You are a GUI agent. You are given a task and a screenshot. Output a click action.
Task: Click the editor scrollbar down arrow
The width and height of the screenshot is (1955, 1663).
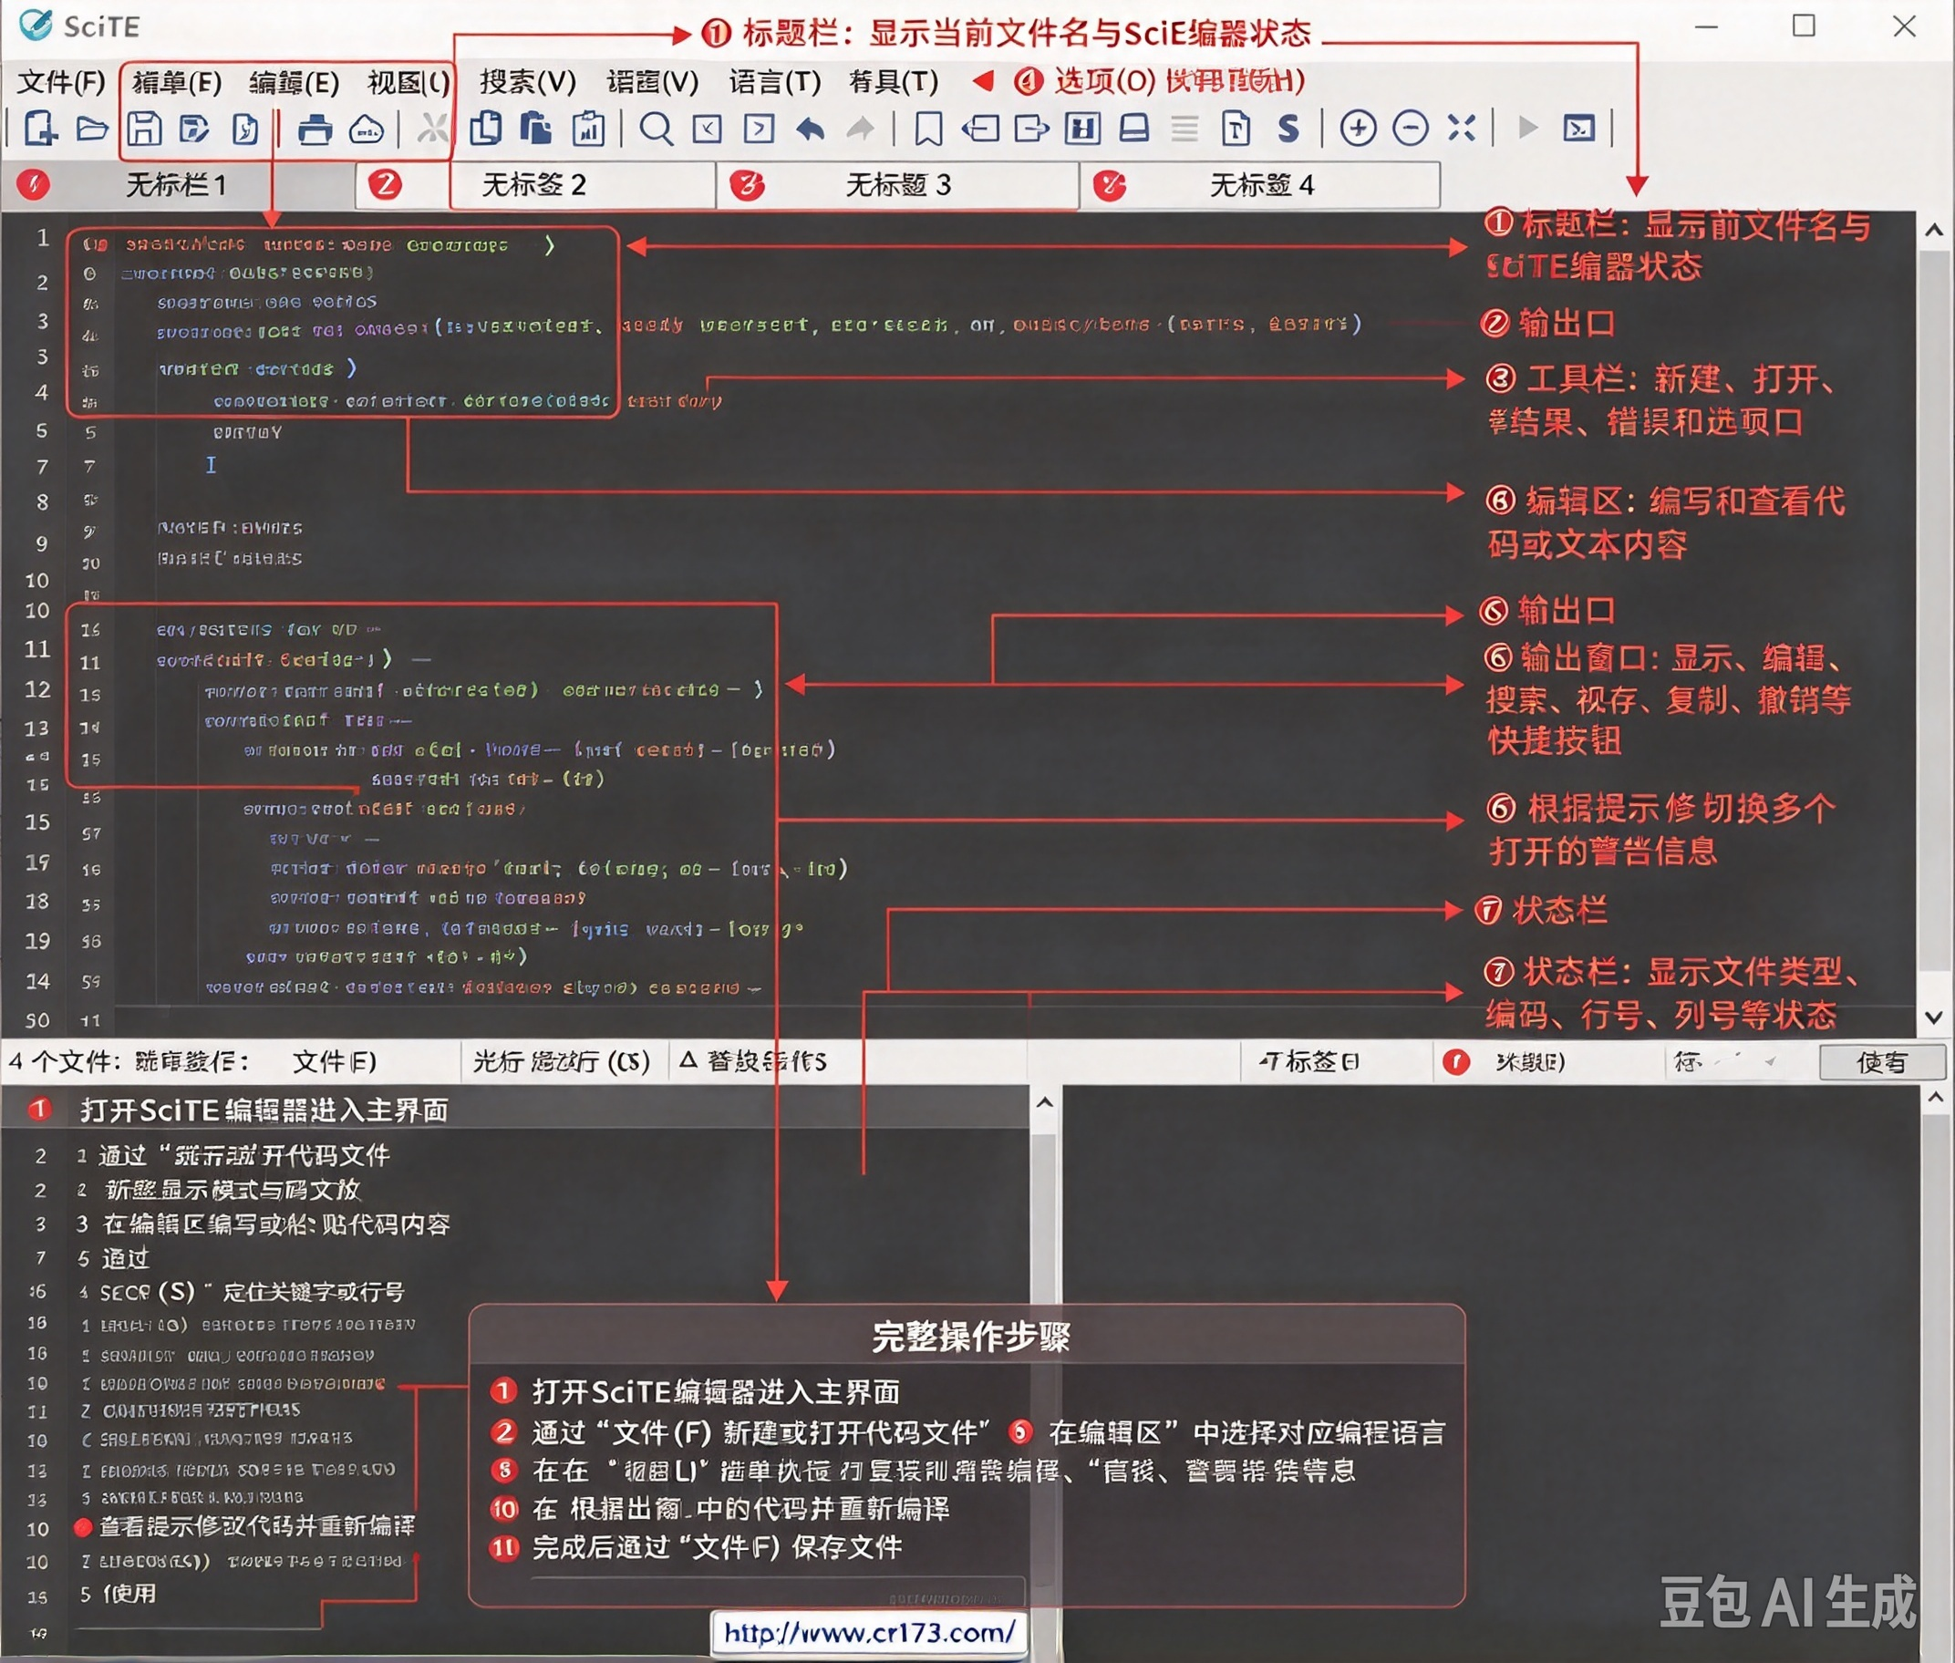[x=1934, y=1017]
